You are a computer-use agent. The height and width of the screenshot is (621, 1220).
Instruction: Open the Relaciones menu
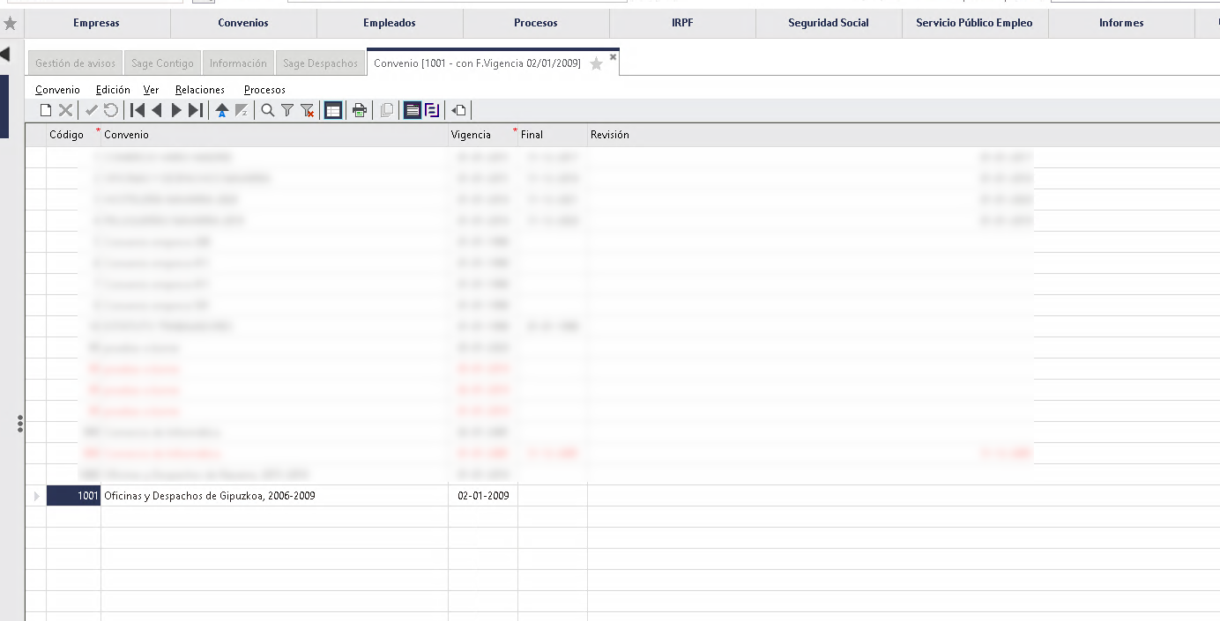(x=200, y=90)
